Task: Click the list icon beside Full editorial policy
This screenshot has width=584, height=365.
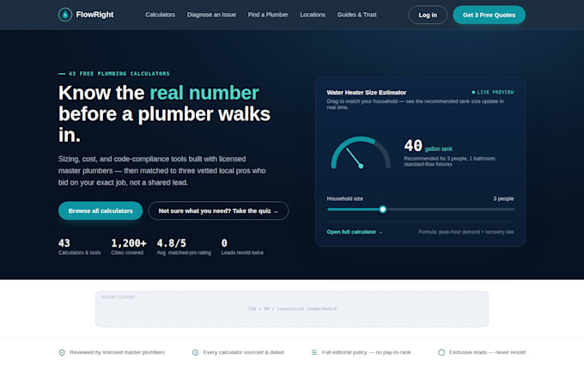Action: click(x=314, y=352)
